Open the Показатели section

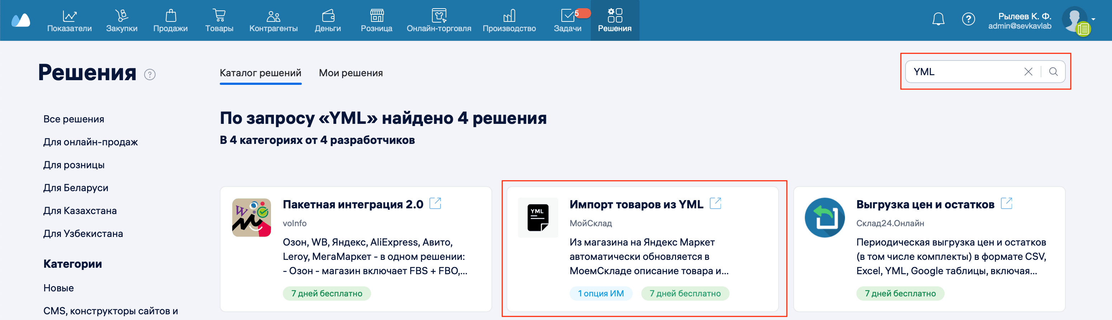tap(70, 21)
